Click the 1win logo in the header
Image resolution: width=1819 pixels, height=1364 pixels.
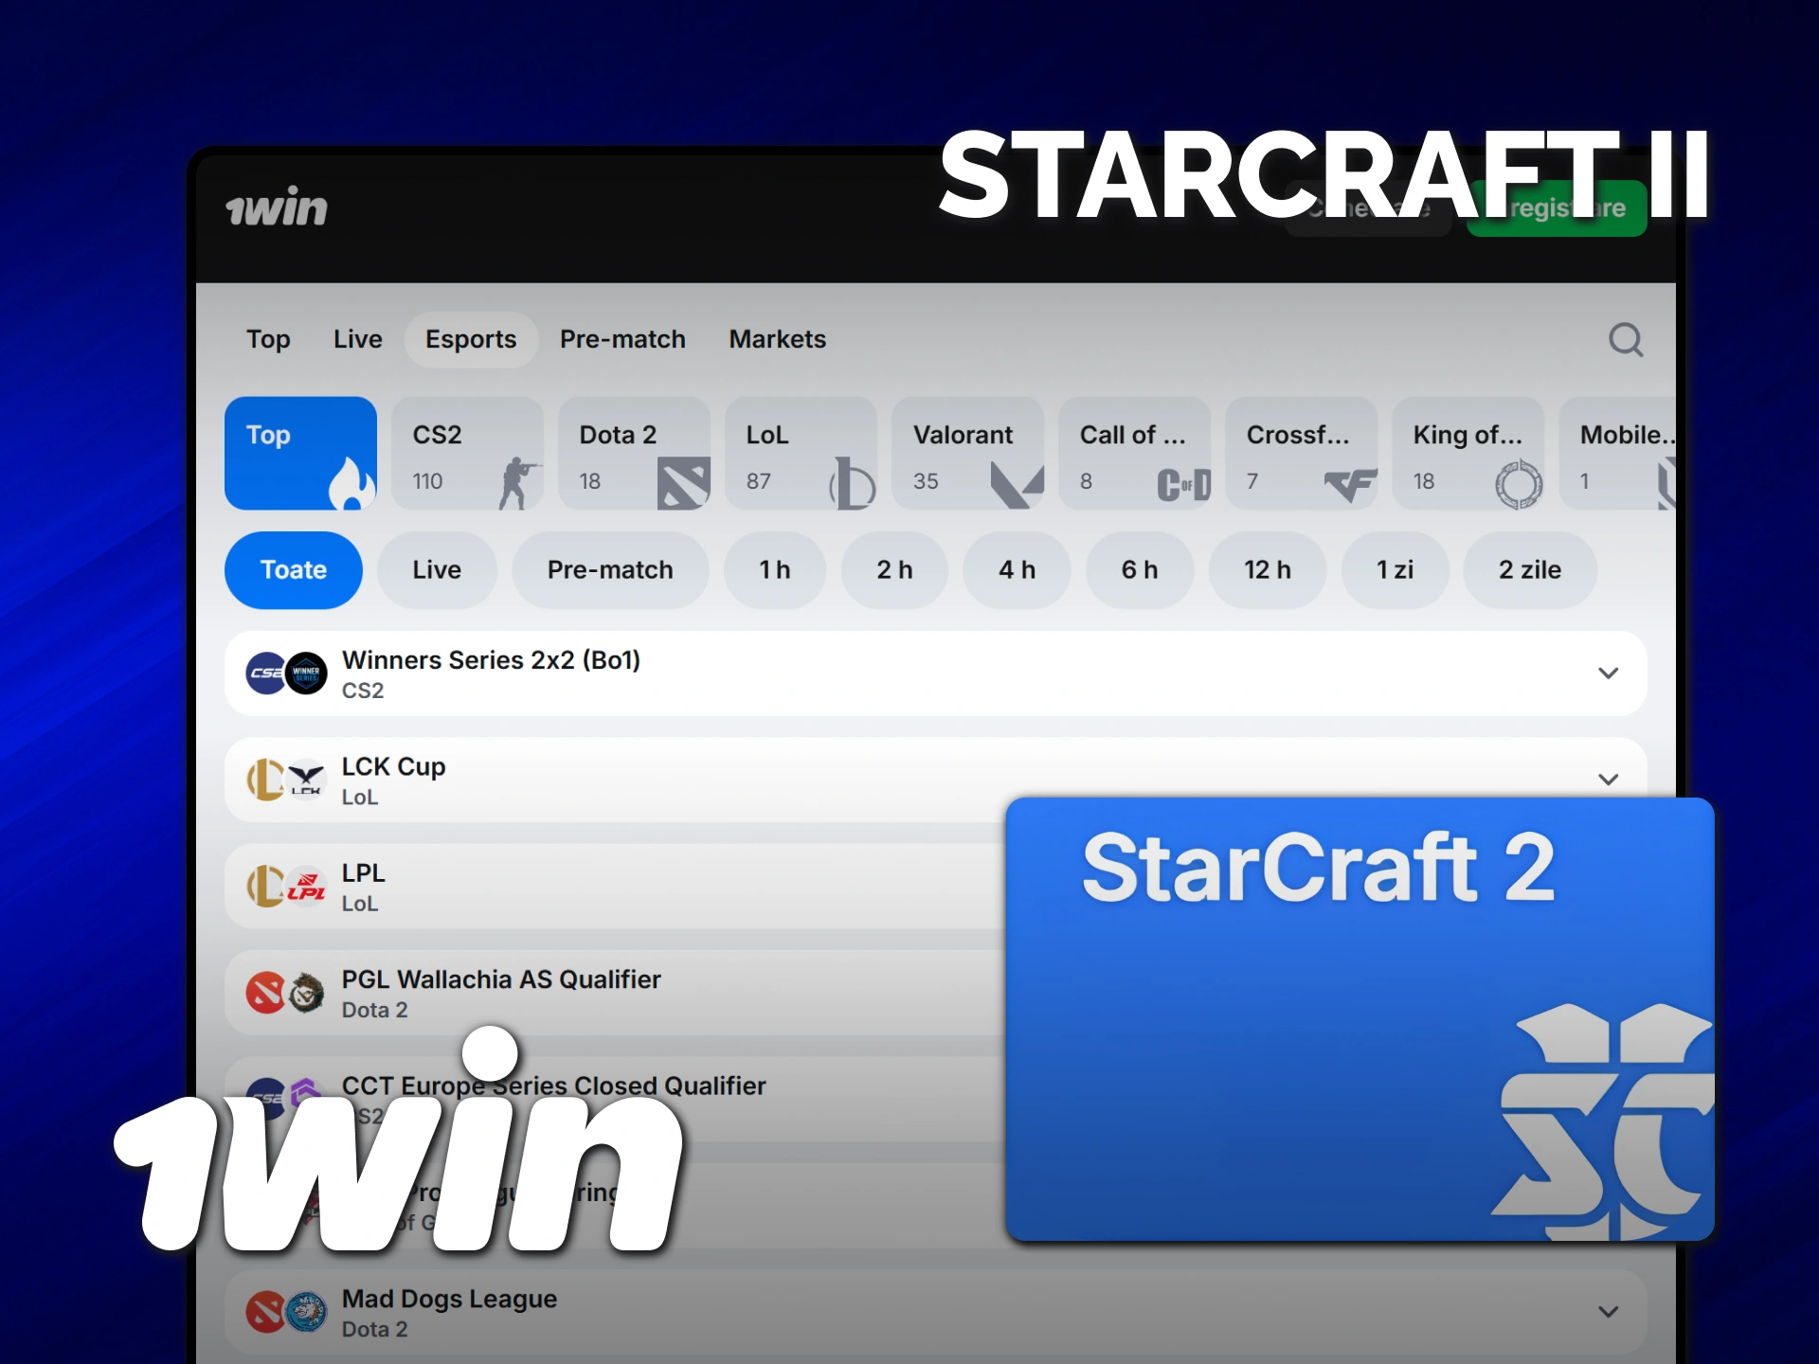[x=277, y=207]
